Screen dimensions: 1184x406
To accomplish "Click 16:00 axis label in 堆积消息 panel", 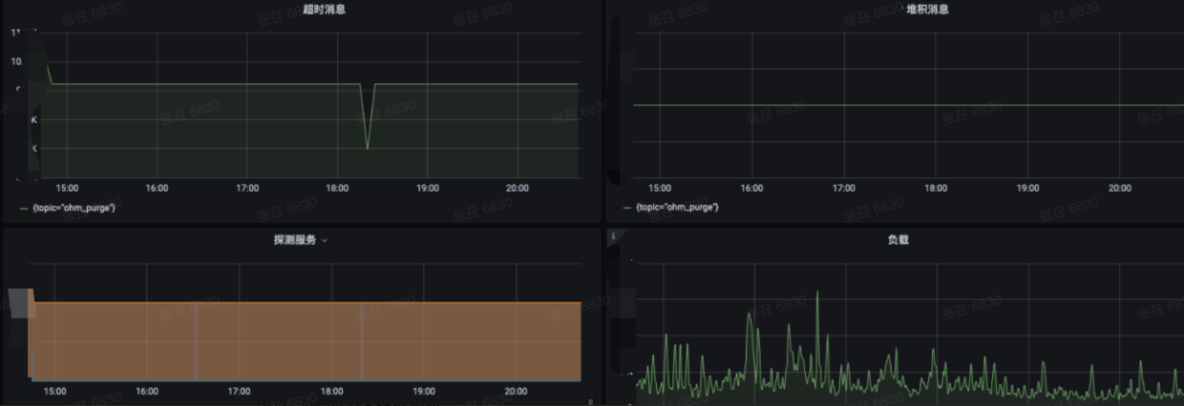I will [x=751, y=188].
